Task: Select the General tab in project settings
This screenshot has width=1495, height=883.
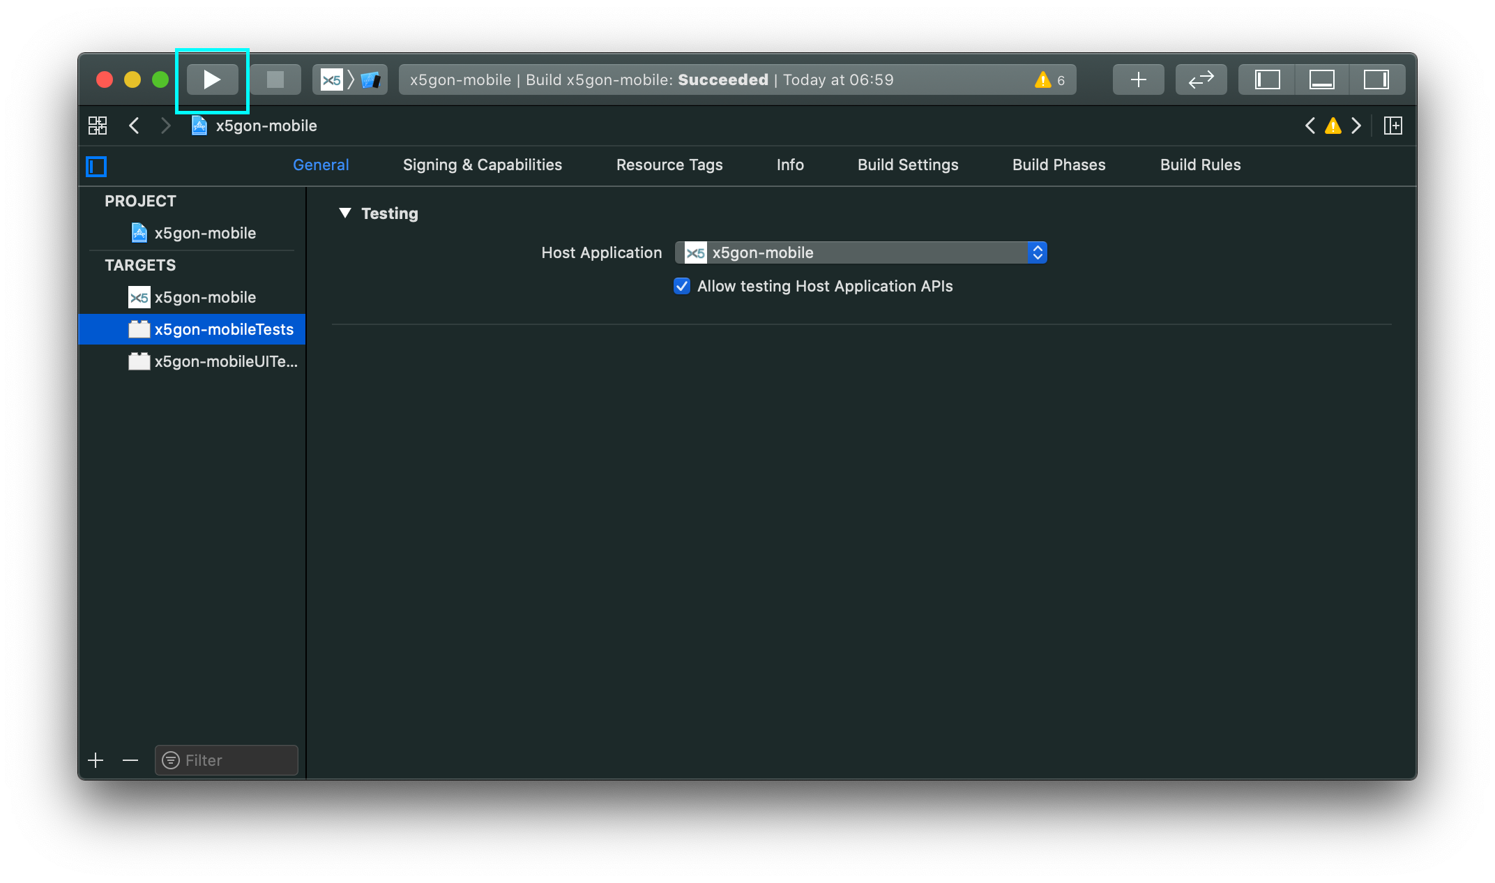Action: point(323,164)
